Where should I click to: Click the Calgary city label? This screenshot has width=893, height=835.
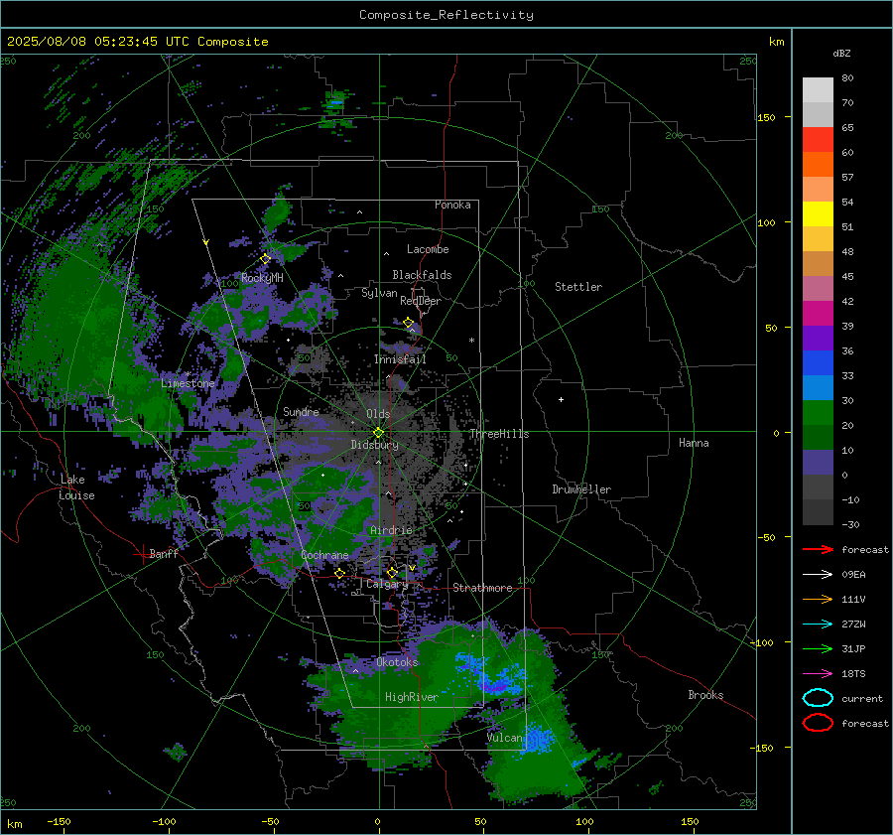[x=387, y=584]
